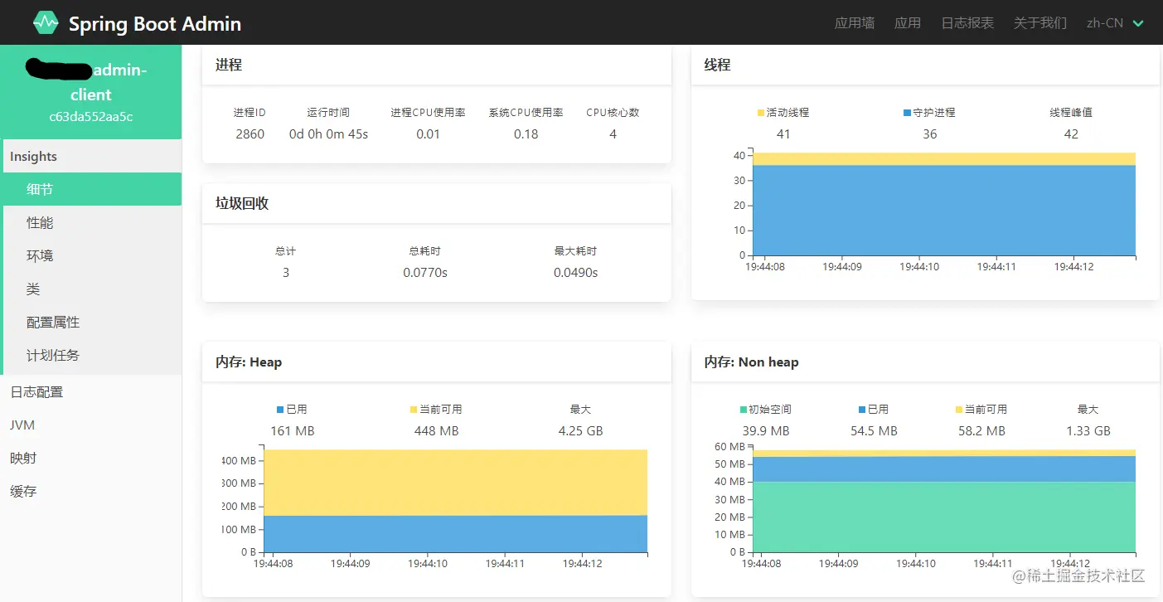The width and height of the screenshot is (1163, 602).
Task: Open the 应用墙 navigation item
Action: pyautogui.click(x=855, y=23)
